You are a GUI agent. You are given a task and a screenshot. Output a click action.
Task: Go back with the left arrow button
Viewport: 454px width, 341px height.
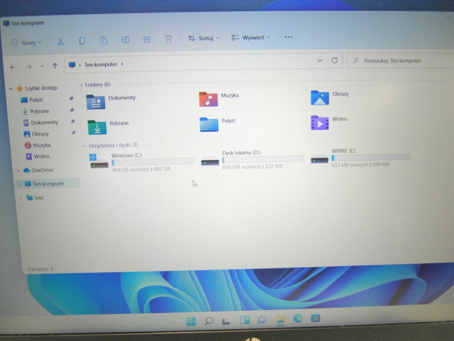(x=12, y=67)
